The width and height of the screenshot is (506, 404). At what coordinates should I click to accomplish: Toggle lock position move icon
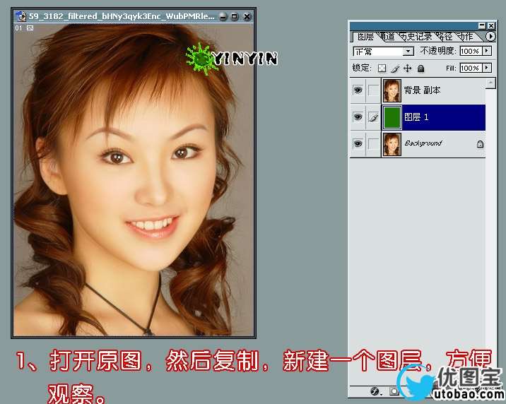tap(408, 69)
